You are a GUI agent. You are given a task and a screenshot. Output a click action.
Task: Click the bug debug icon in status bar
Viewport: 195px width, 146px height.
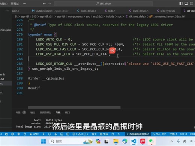[112, 134]
